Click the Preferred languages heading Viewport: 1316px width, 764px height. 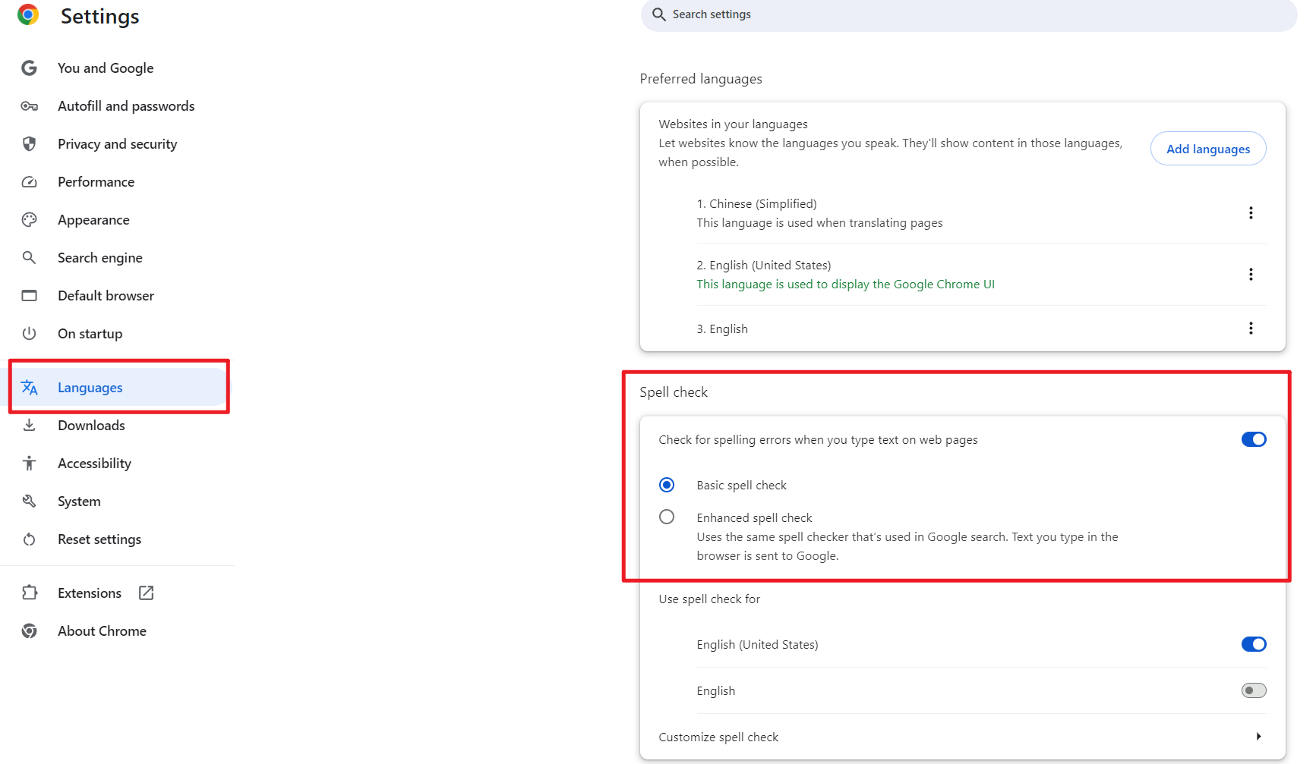coord(701,79)
